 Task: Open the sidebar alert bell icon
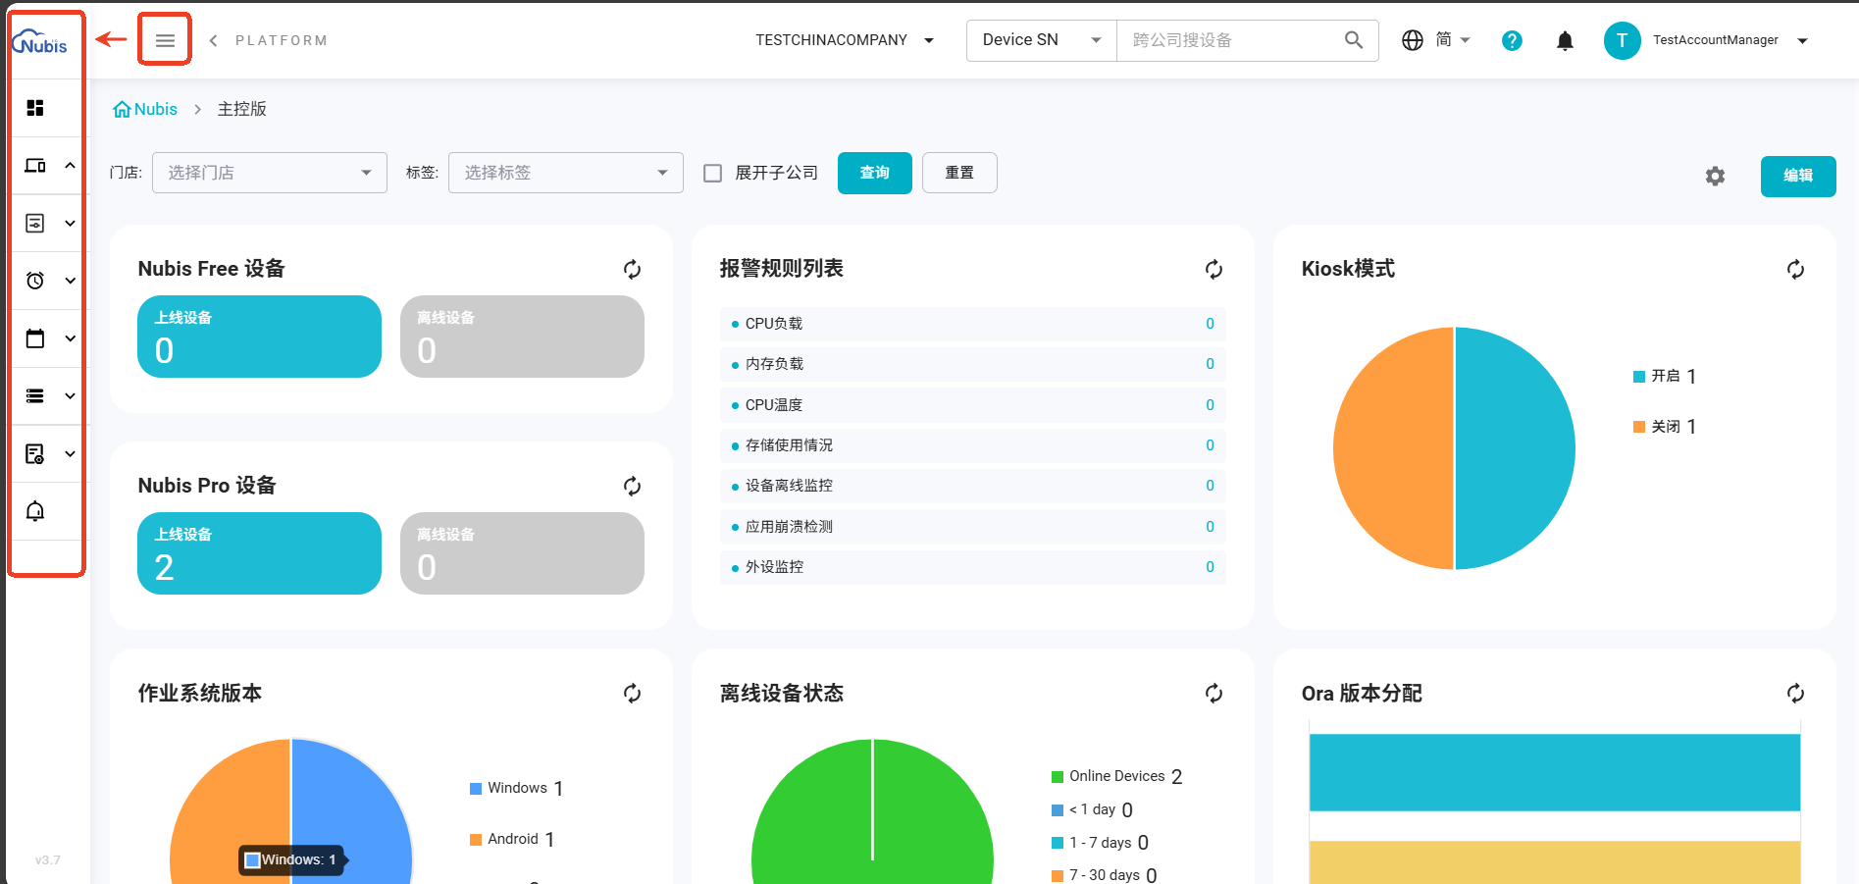[35, 511]
